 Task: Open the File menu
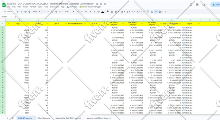pos(9,7)
